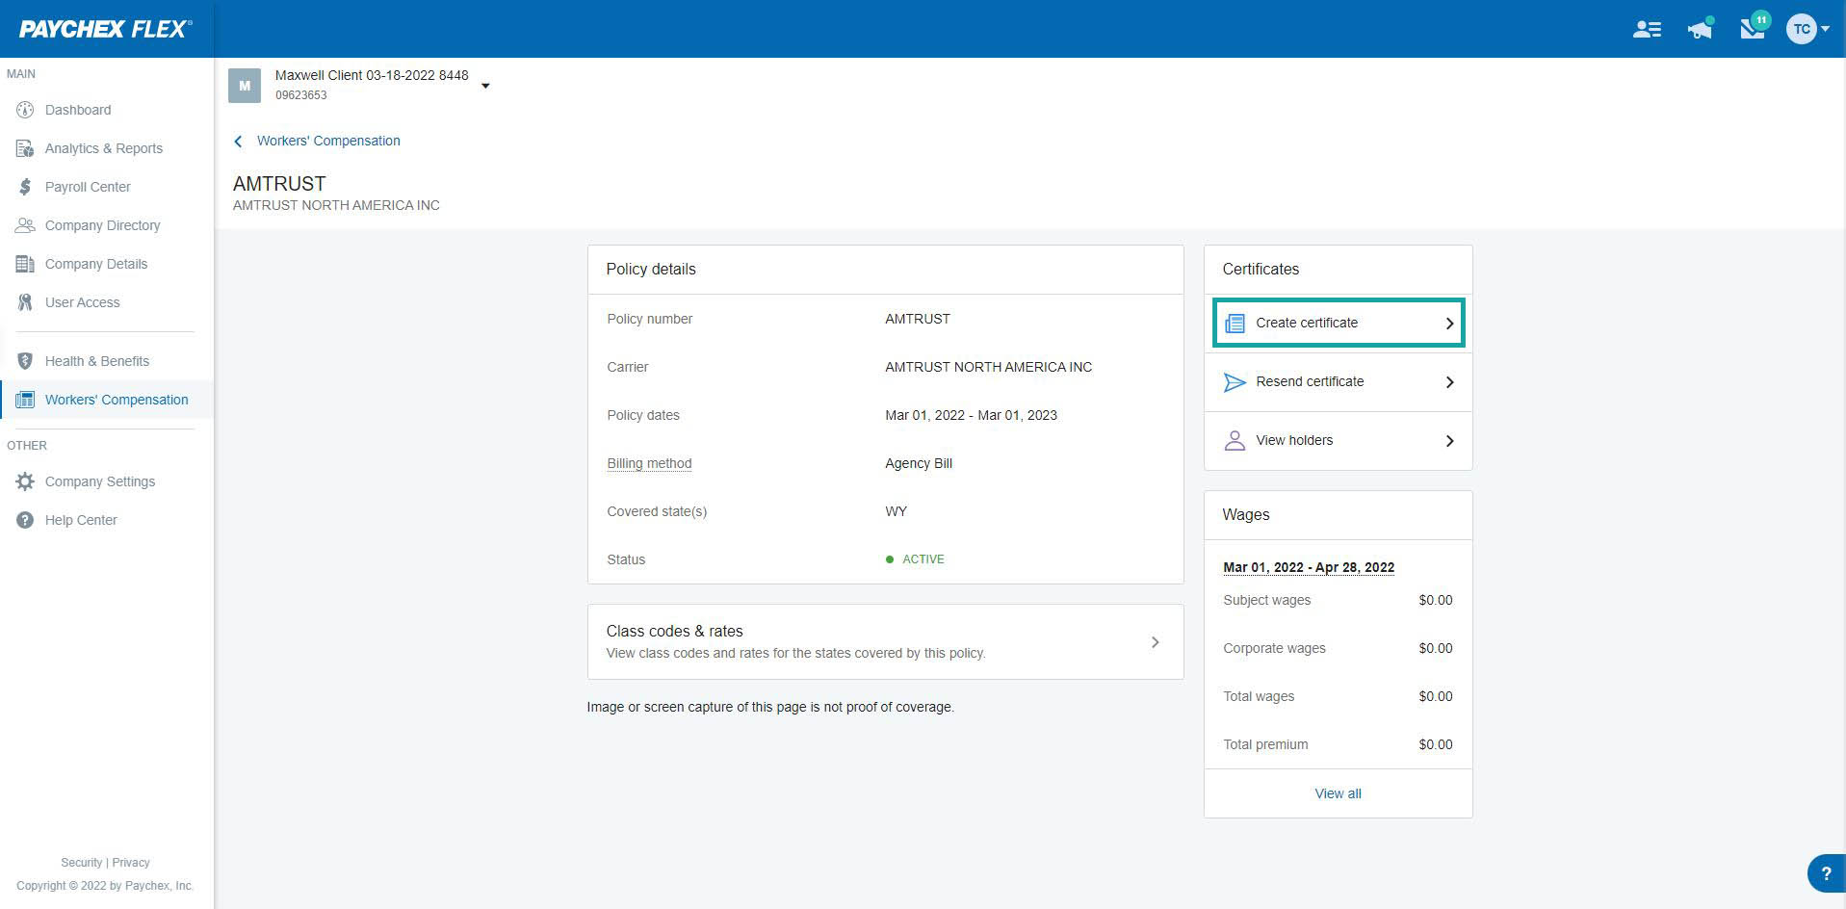Open Company Settings menu item
Screen dimensions: 1846x909
tap(100, 481)
